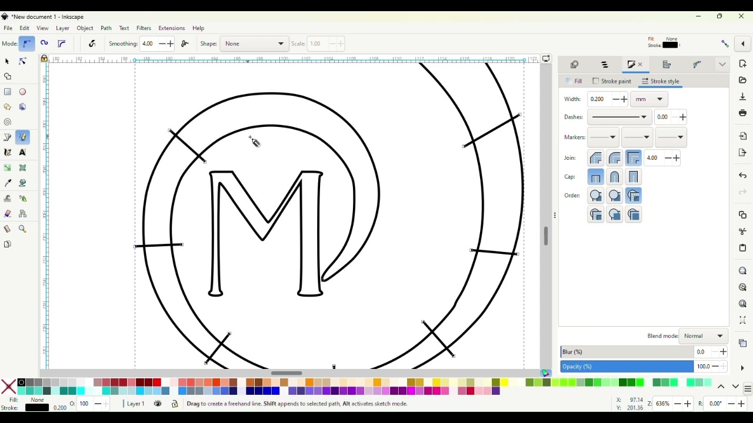This screenshot has width=753, height=423.
Task: Adjust the Blur (%) slider
Action: (627, 353)
